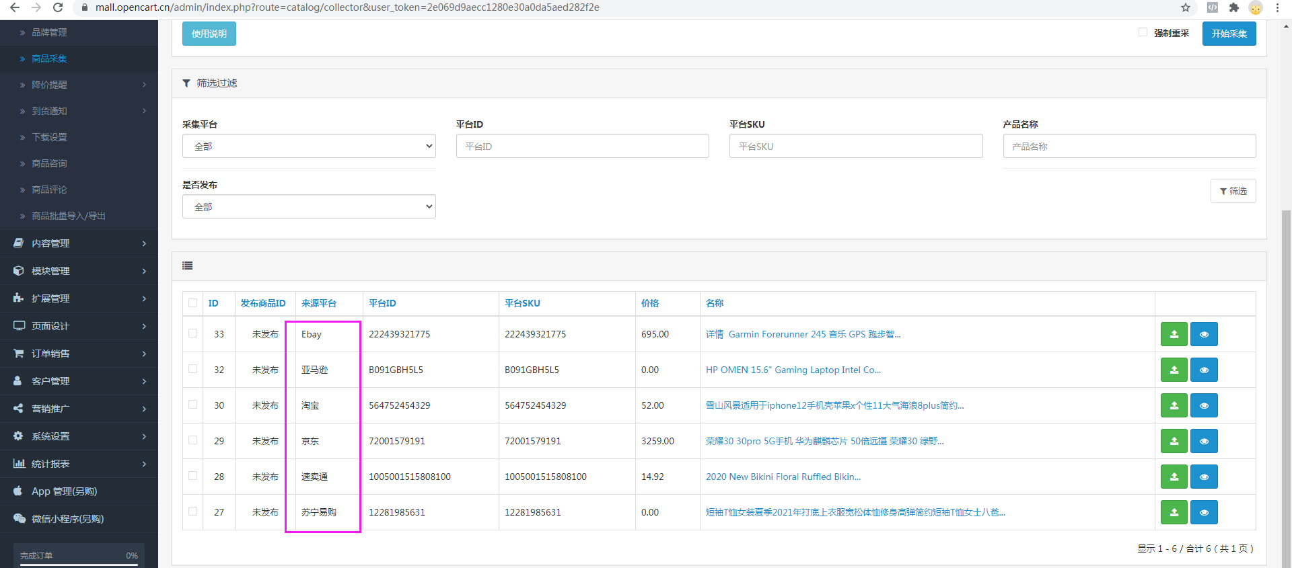Expand the 模块管理 sidebar menu
Image resolution: width=1292 pixels, height=568 pixels.
[79, 271]
